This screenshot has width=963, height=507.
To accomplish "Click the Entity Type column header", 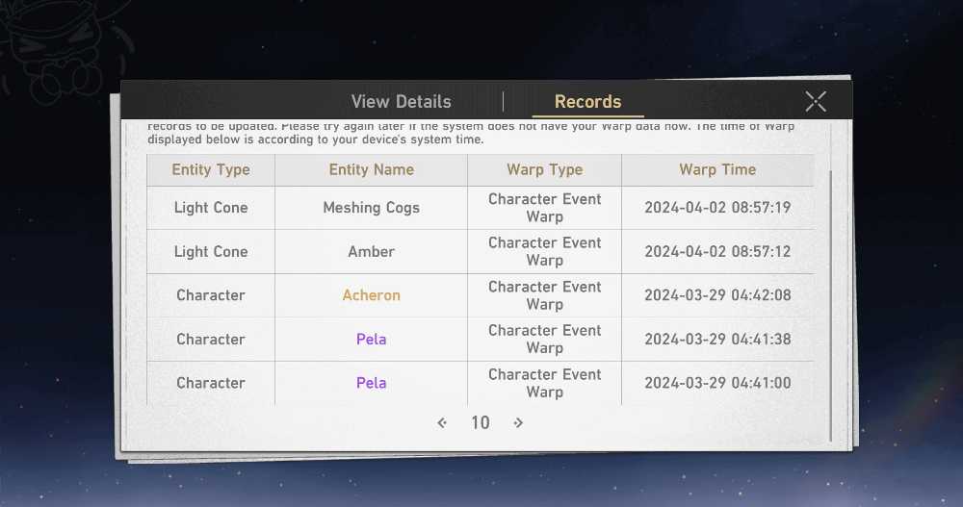I will tap(211, 169).
